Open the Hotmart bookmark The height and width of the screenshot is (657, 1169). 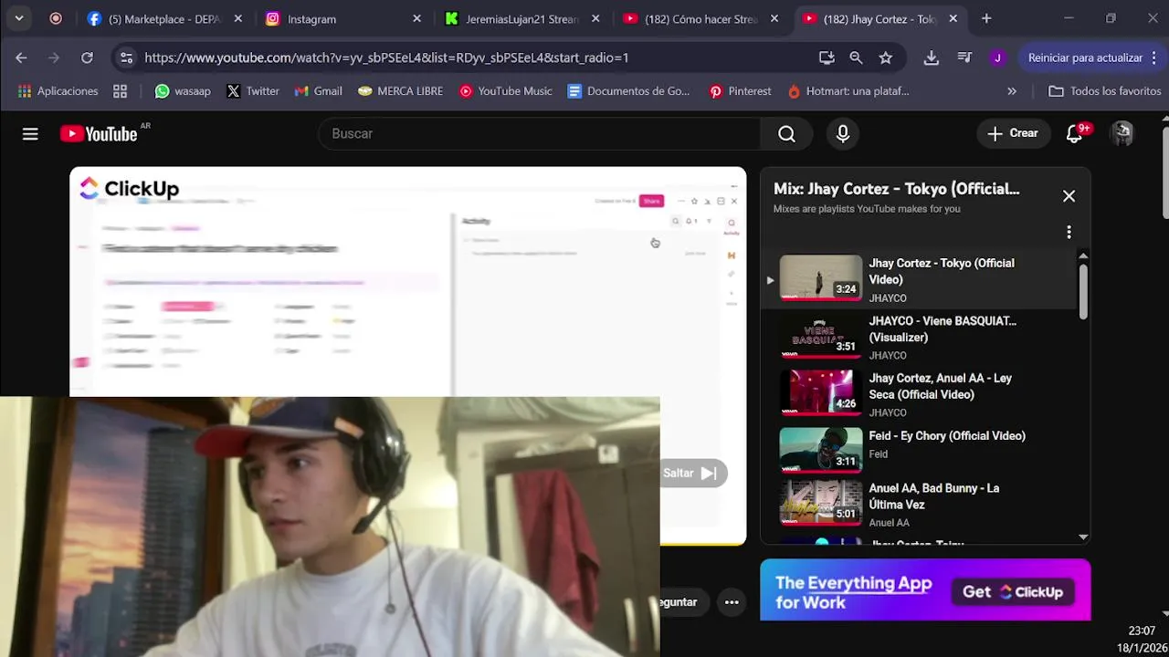[848, 91]
